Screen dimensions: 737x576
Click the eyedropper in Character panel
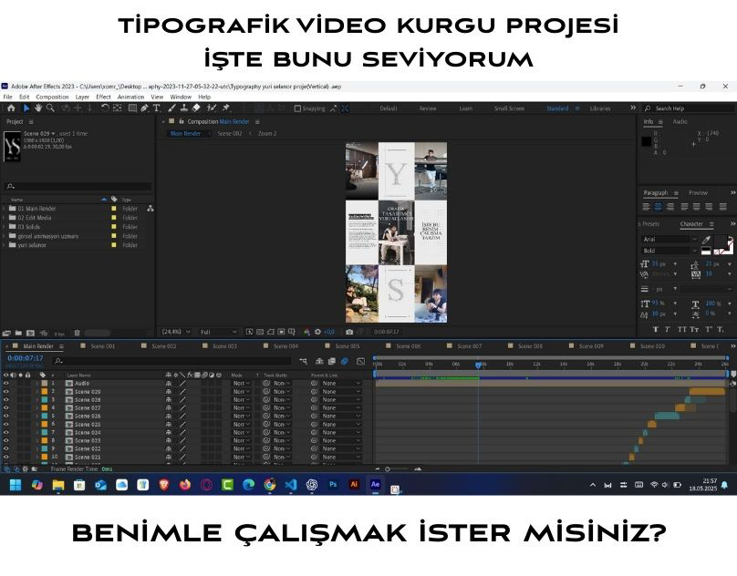(x=706, y=240)
